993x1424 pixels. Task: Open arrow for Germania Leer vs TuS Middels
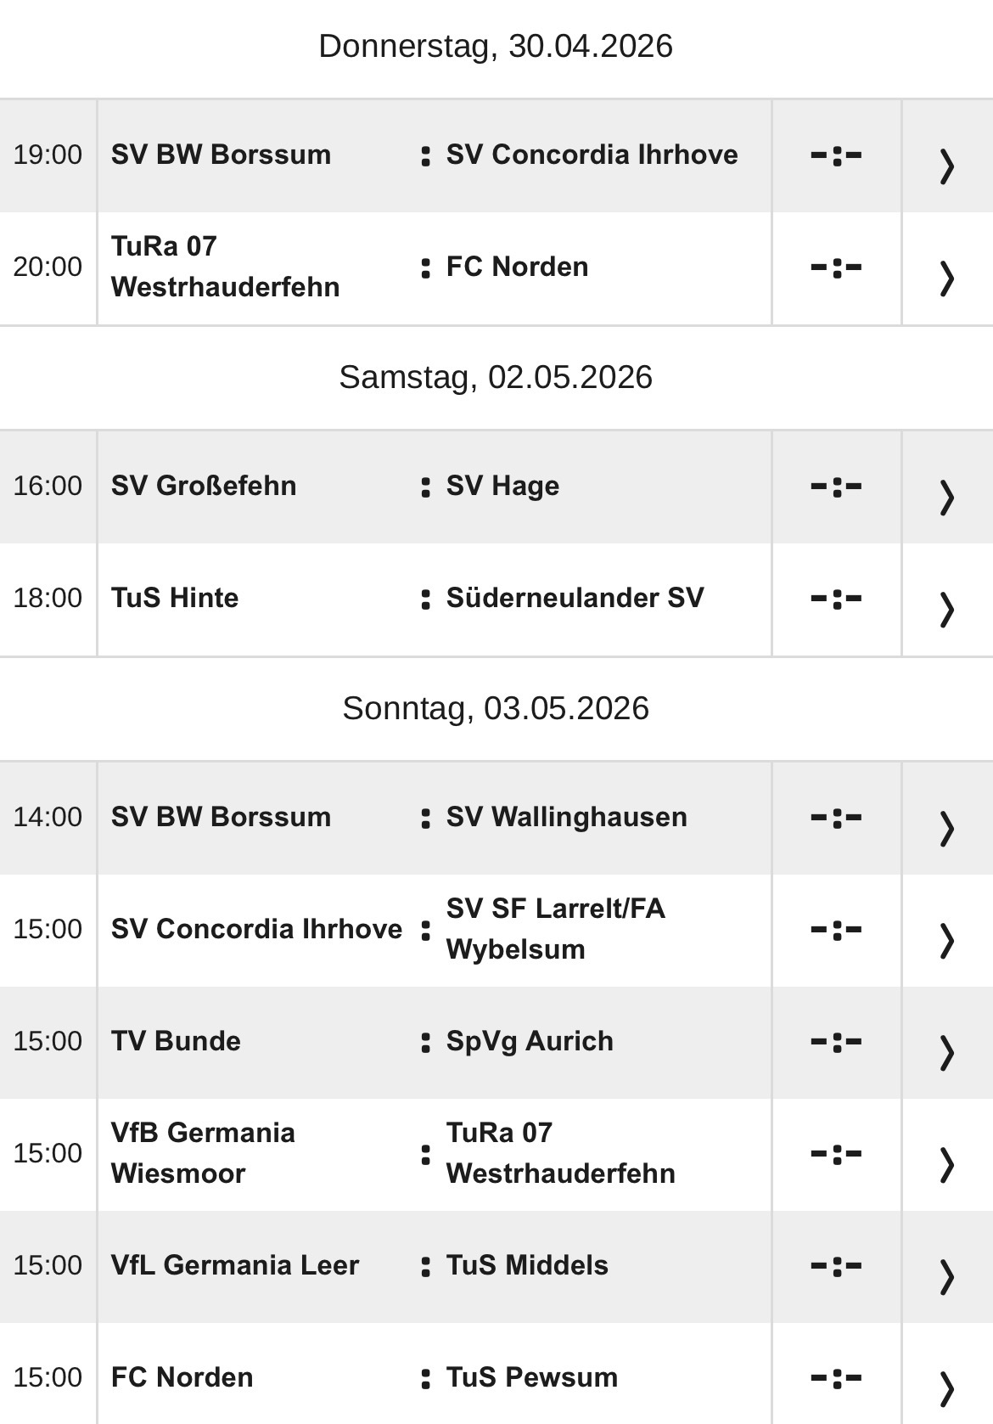[x=946, y=1275]
